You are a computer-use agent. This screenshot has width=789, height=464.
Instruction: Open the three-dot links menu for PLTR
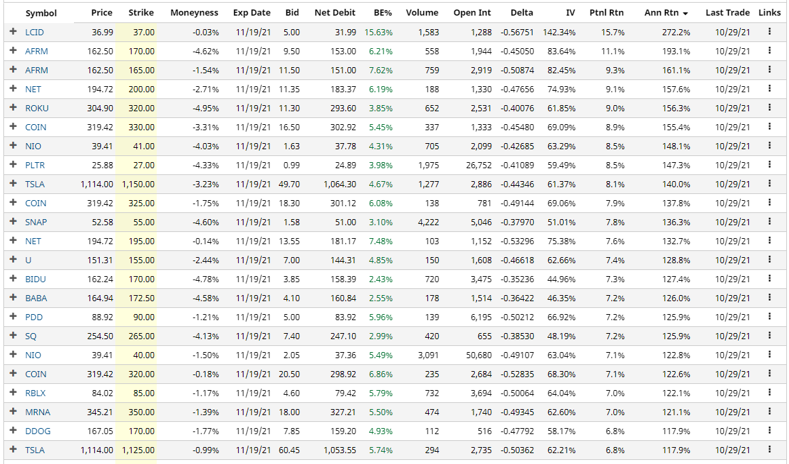click(769, 164)
